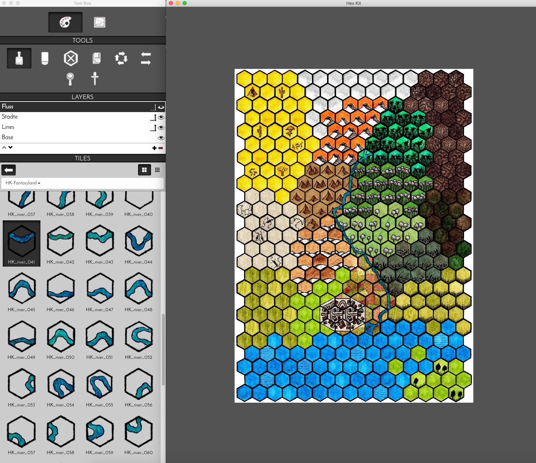536x463 pixels.
Task: Switch to the paint palette tab
Action: (x=65, y=22)
